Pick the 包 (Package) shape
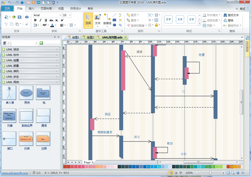 pyautogui.click(x=44, y=94)
